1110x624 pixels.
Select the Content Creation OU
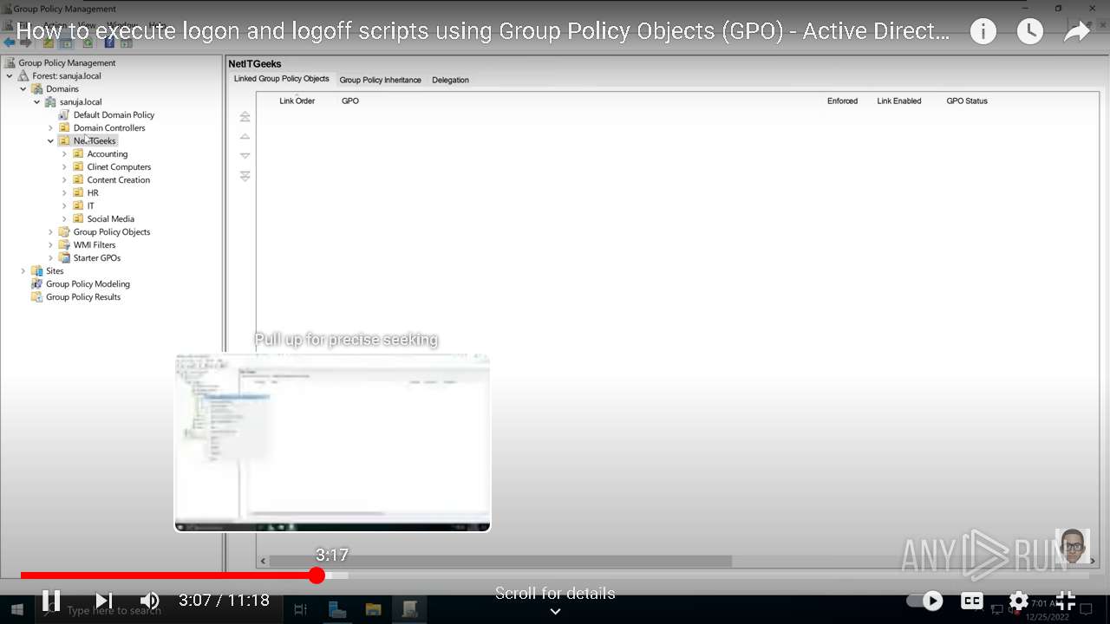coord(118,180)
